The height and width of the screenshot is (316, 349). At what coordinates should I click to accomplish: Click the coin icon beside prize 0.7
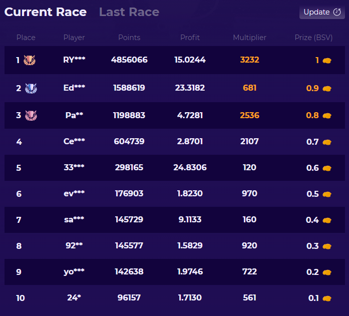pyautogui.click(x=327, y=142)
